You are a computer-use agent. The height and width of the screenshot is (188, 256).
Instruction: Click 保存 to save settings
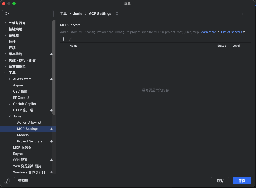tap(242, 181)
